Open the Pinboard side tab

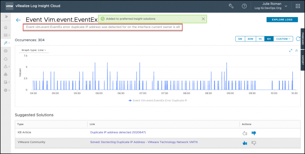click(x=302, y=38)
